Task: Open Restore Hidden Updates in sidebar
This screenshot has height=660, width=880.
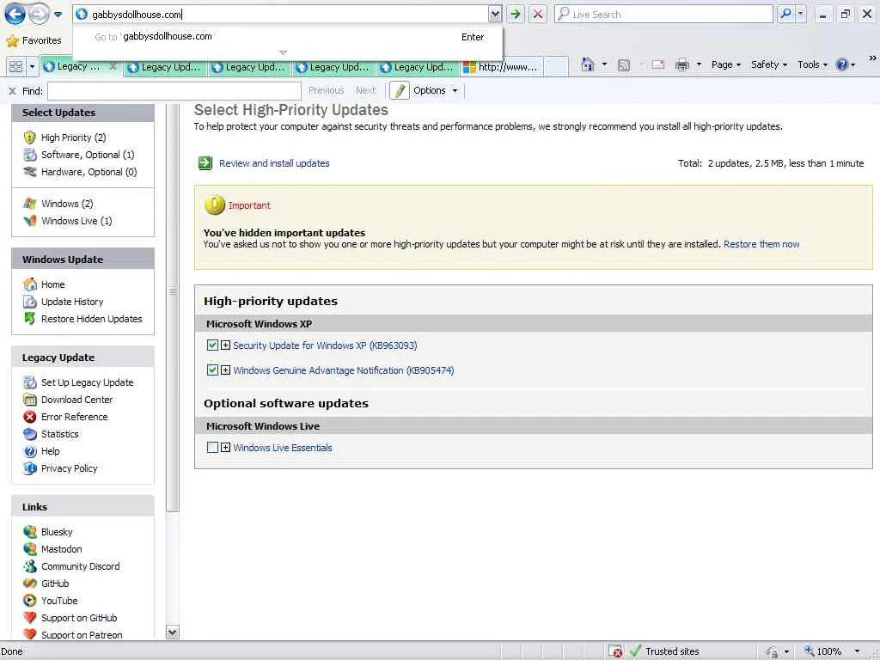Action: [x=91, y=319]
